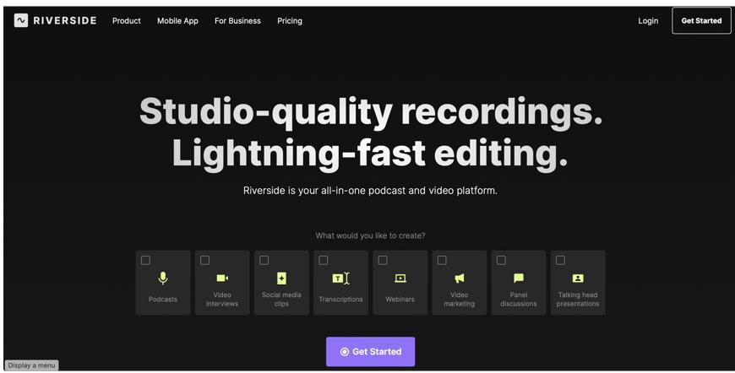Enable the Social media clips checkbox
This screenshot has height=373, width=735.
point(264,260)
